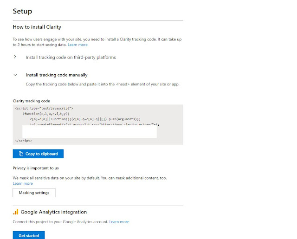Click the closing </script> line
Viewport: 297px width, 239px height.
click(x=24, y=141)
